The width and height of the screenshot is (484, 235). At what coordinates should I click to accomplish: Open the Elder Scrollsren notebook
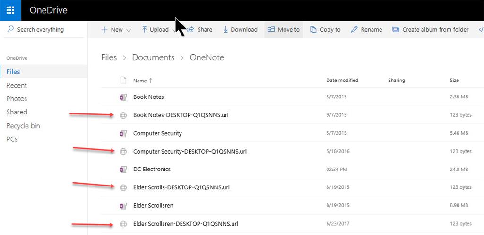pos(153,205)
